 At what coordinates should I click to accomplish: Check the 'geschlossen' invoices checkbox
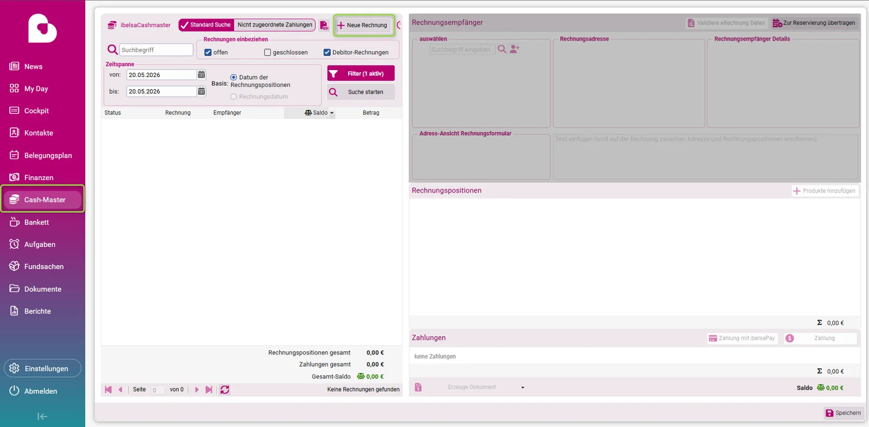pyautogui.click(x=267, y=53)
